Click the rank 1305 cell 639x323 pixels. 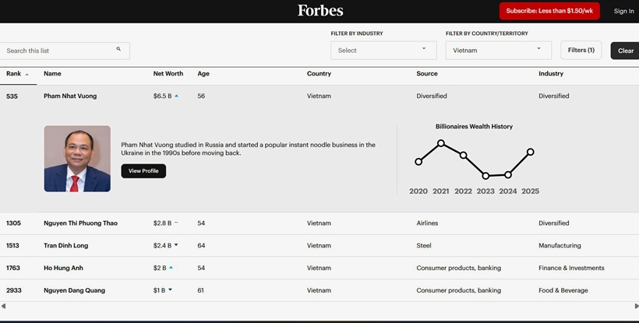coord(13,223)
